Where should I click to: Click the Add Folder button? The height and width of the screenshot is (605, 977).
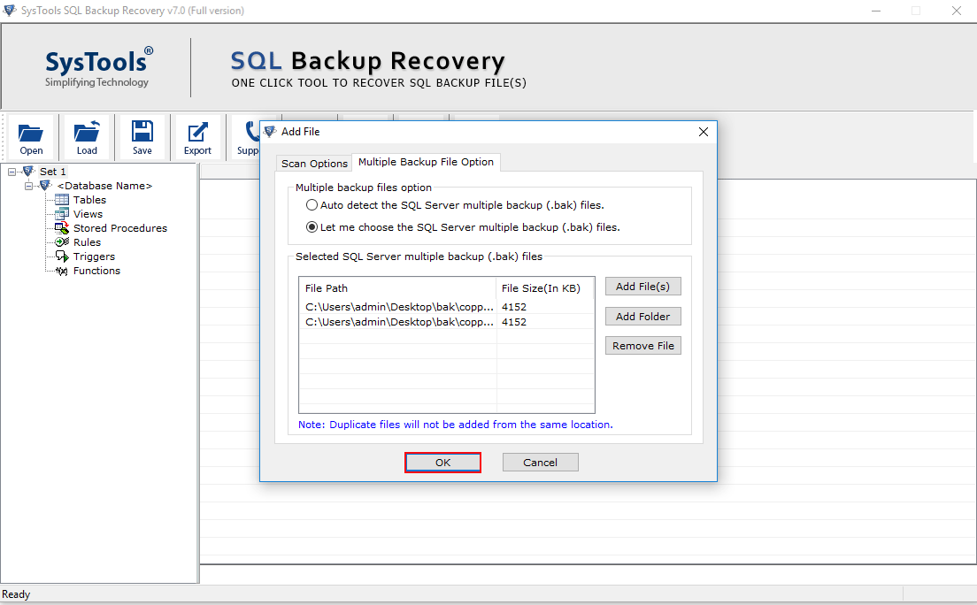point(643,317)
